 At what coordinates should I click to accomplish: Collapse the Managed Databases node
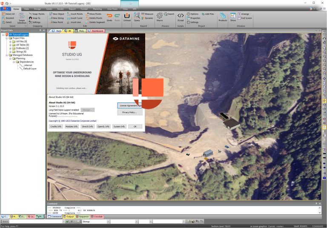point(7,55)
